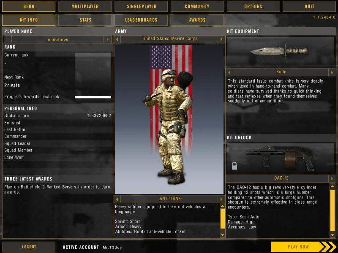Click the version number 1.1.2484.0
Viewport: 338px width, 253px height.
tap(324, 17)
